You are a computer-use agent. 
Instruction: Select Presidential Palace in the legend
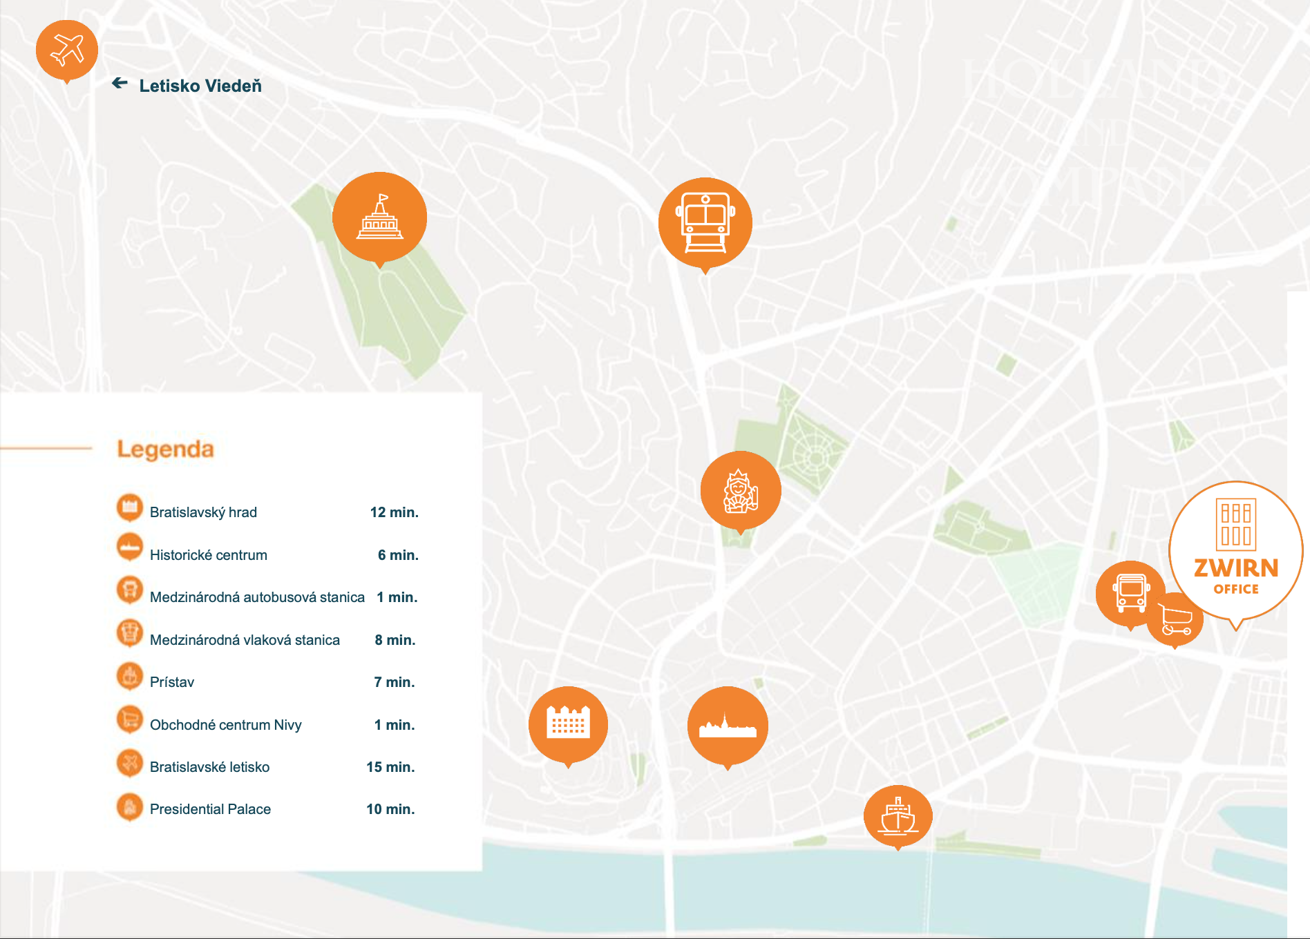point(210,809)
